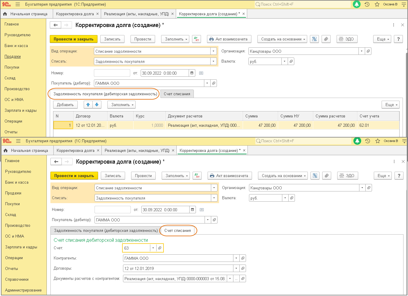Click the Добавить button above the table
Screen dimensions: 408x296
65,105
